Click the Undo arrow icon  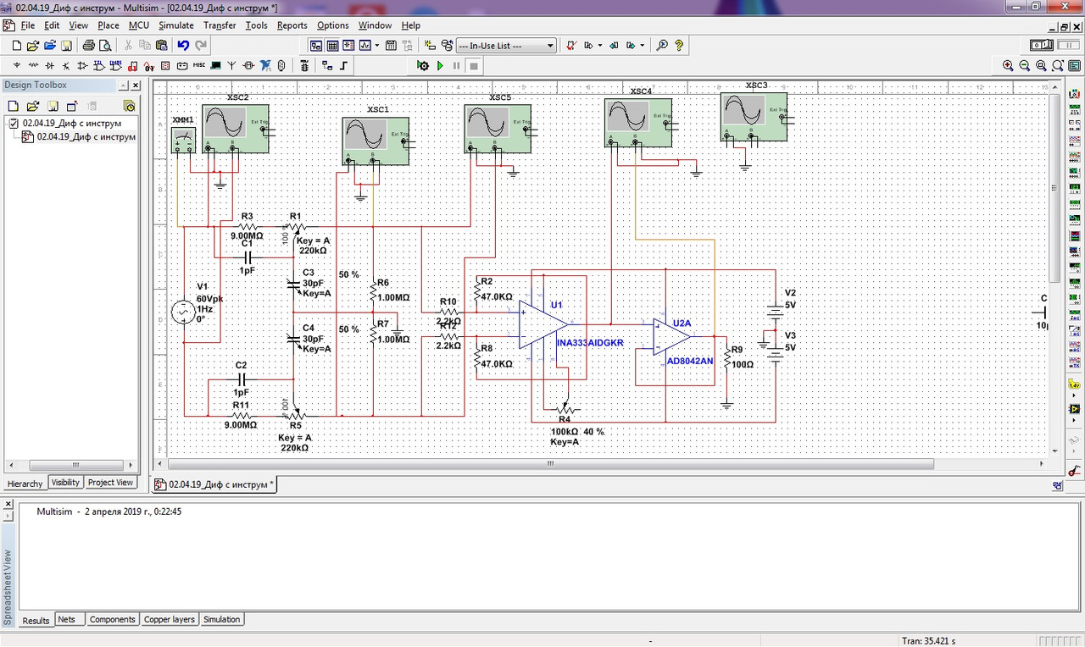tap(183, 46)
